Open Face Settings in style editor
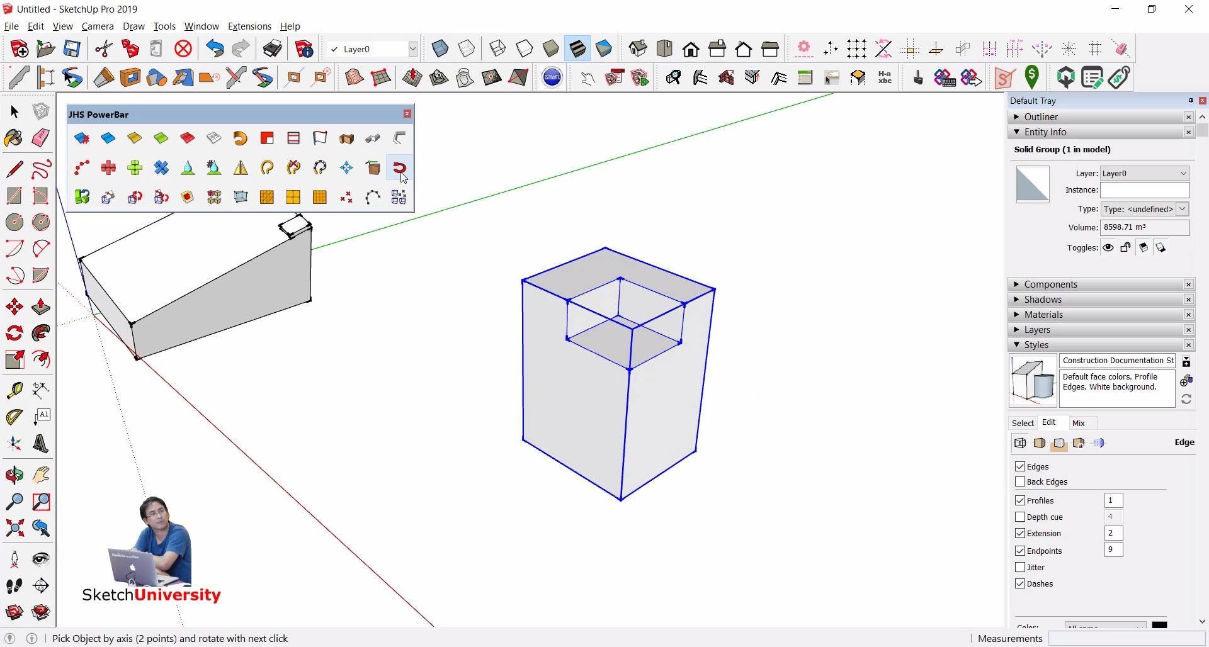1209x647 pixels. 1040,443
